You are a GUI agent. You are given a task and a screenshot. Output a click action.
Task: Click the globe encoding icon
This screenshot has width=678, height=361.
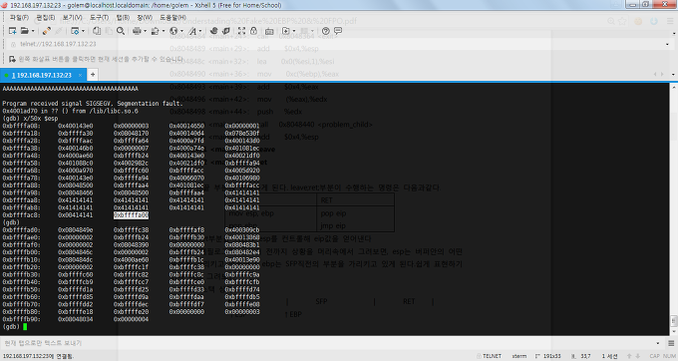coord(173,31)
